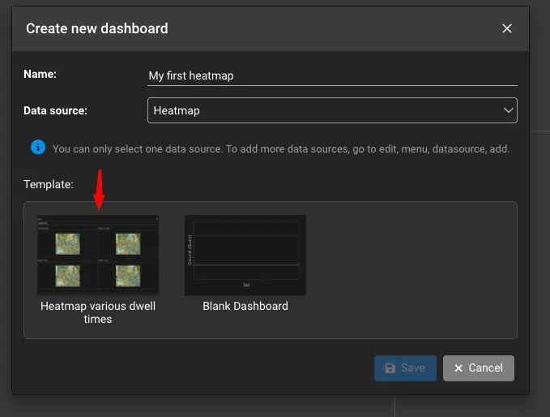Click the Heatmap various dwell times label
Viewport: 550px width, 417px height.
pyautogui.click(x=98, y=312)
